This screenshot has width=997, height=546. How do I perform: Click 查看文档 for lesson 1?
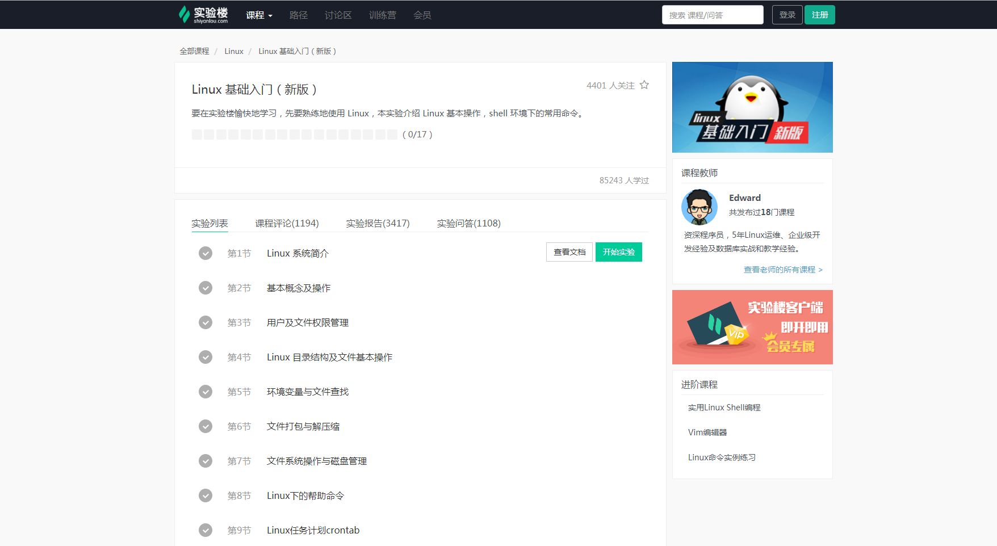569,252
